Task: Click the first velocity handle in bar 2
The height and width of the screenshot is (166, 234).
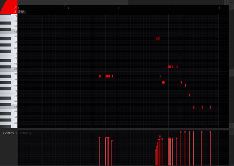Action: (99, 137)
